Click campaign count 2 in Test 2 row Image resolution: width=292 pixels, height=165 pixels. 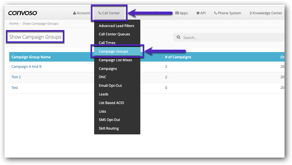point(166,77)
